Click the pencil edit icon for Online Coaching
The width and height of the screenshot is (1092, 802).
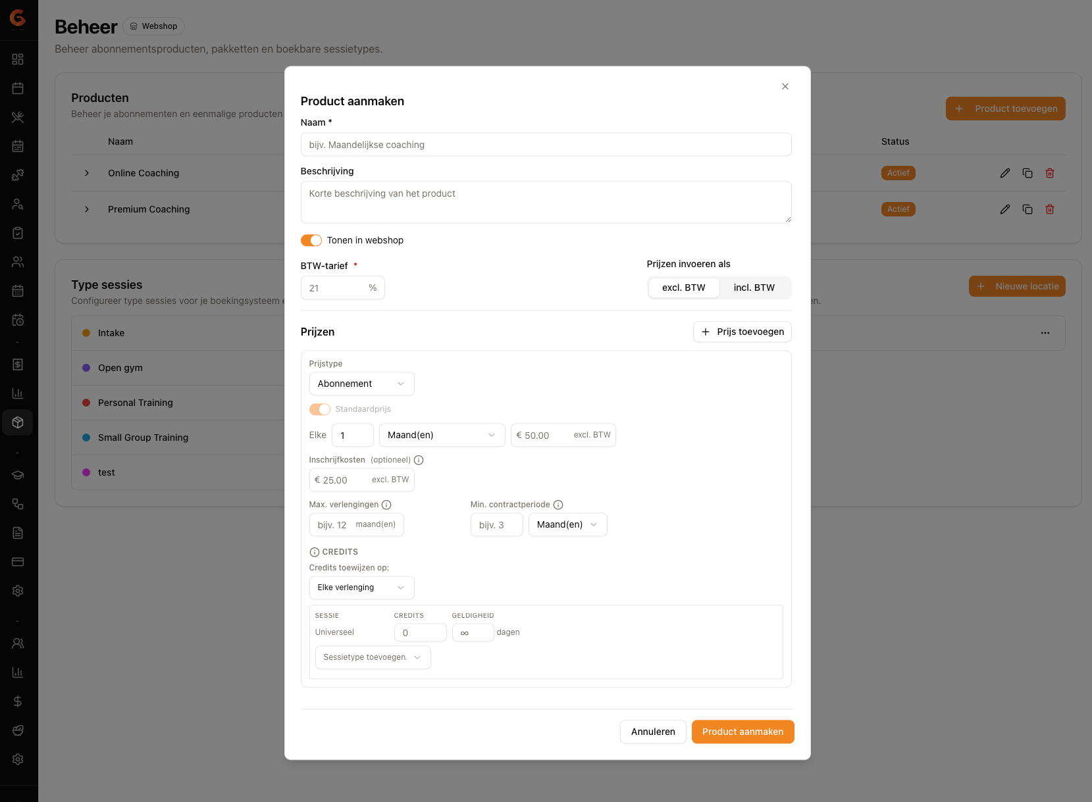1005,173
